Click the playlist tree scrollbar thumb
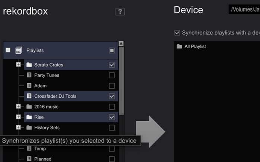260x162 pixels. point(121,81)
